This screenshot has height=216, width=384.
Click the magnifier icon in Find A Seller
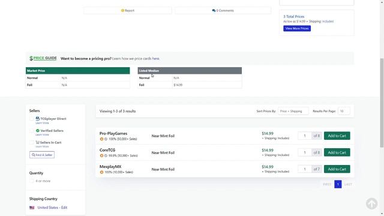point(34,155)
